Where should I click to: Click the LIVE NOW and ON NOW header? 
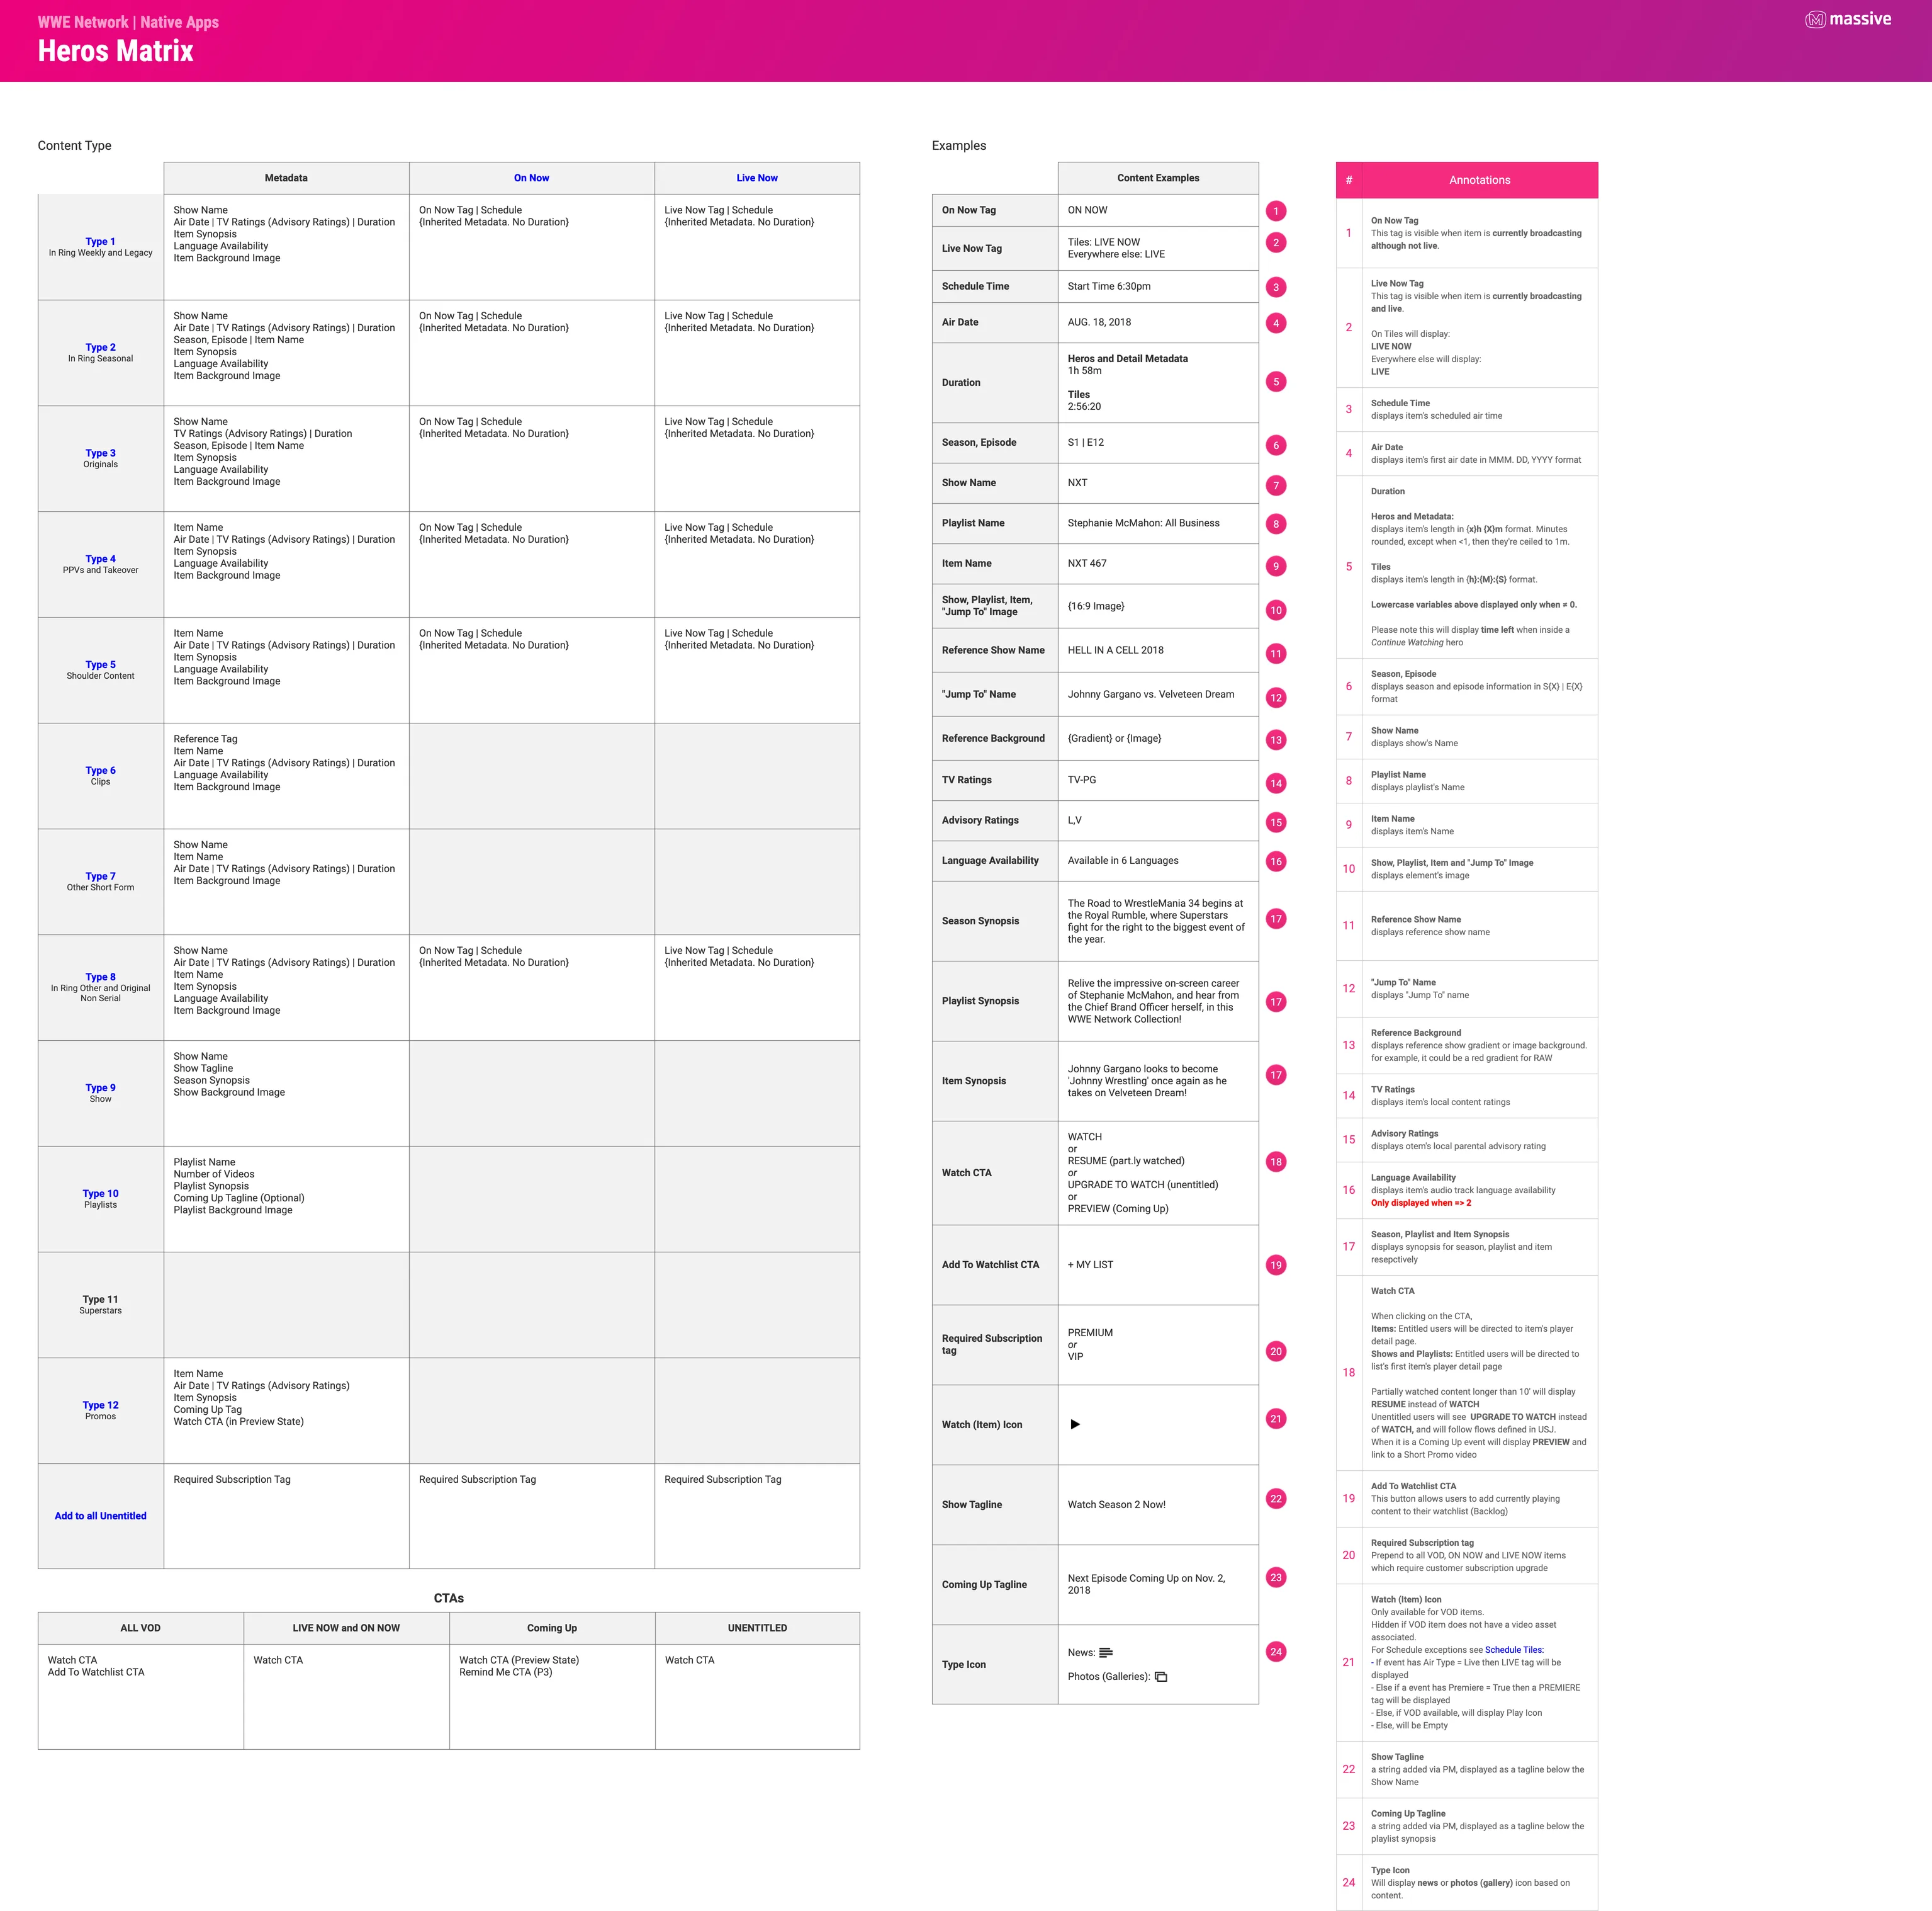click(346, 1628)
